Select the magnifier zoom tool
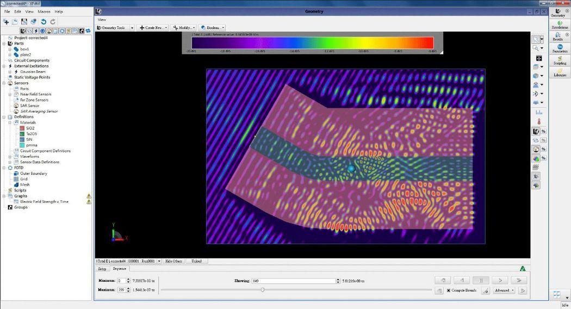Viewport: 571px width, 309px height. 536,48
